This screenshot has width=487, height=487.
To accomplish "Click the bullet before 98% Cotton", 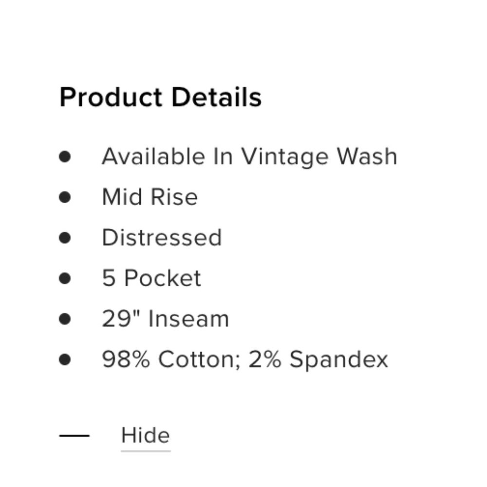I will [x=65, y=359].
